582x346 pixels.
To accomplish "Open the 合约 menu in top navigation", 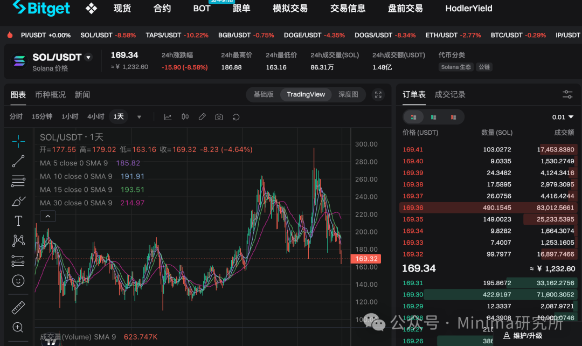I will pos(162,9).
